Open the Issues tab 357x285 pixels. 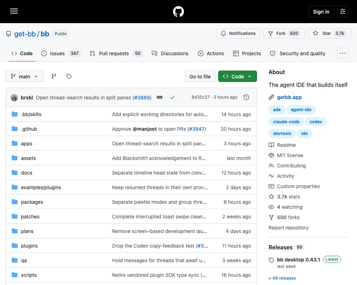61,53
